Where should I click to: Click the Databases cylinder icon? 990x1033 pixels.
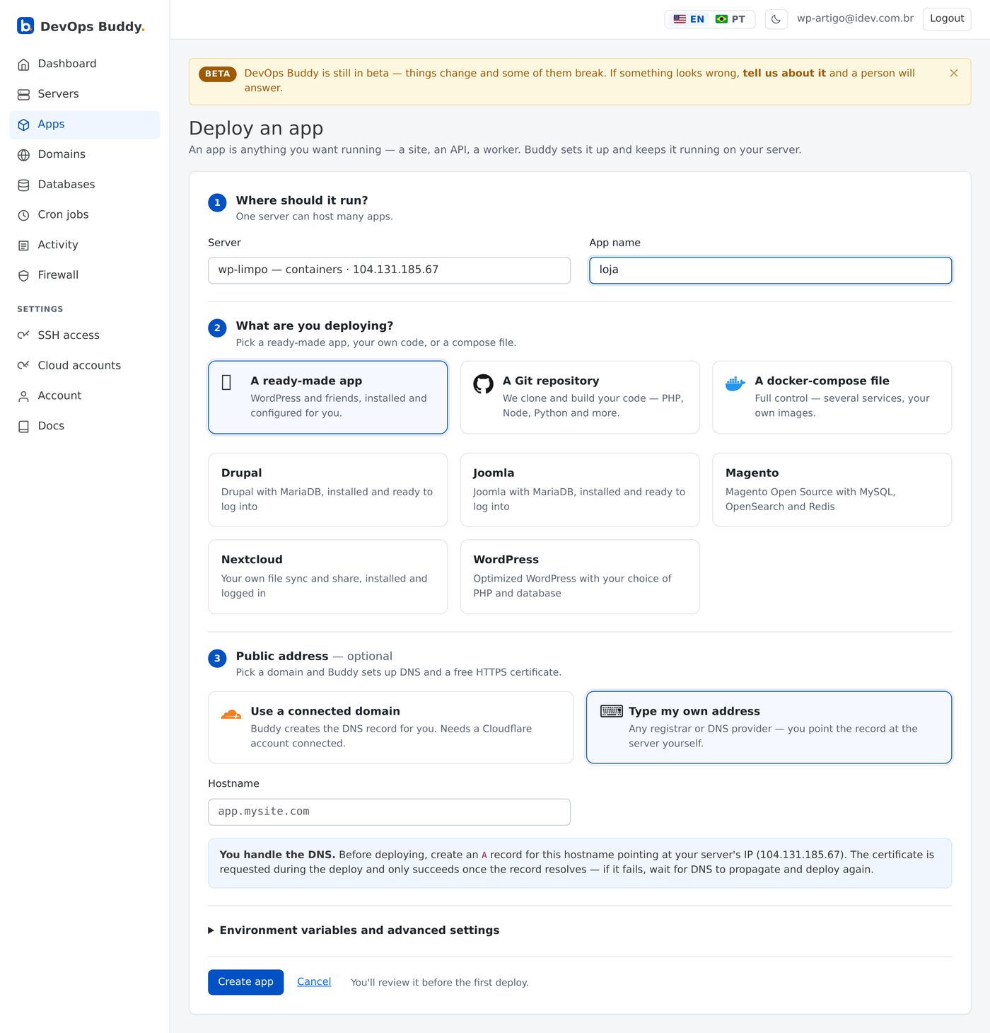pos(23,185)
